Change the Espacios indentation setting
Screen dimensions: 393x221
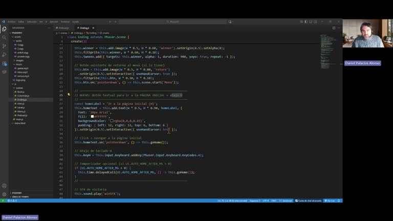(255, 201)
